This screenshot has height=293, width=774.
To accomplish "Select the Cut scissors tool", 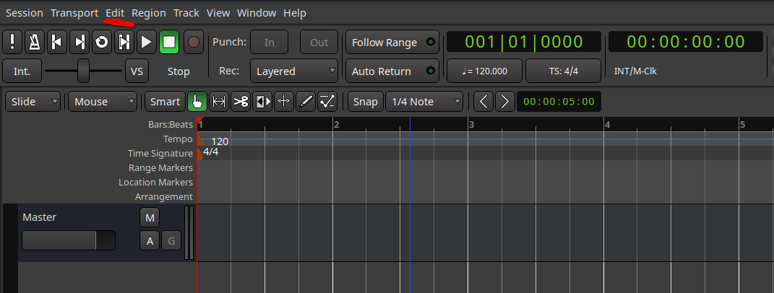I will tap(241, 102).
